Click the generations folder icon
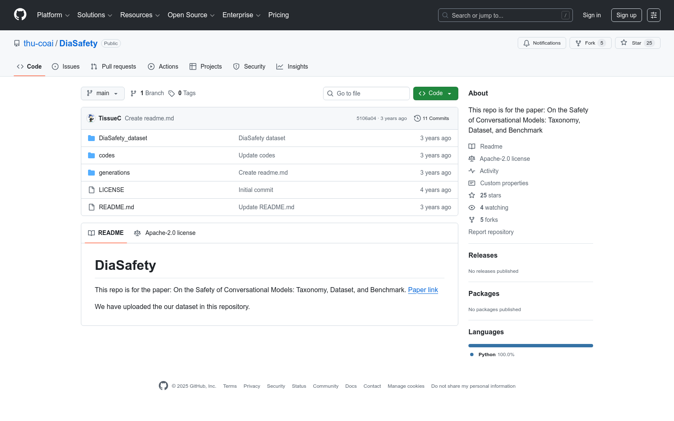The height and width of the screenshot is (421, 674). (x=91, y=173)
